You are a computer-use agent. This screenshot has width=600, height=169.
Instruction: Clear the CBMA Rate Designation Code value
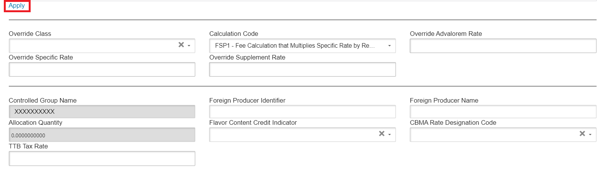(582, 134)
